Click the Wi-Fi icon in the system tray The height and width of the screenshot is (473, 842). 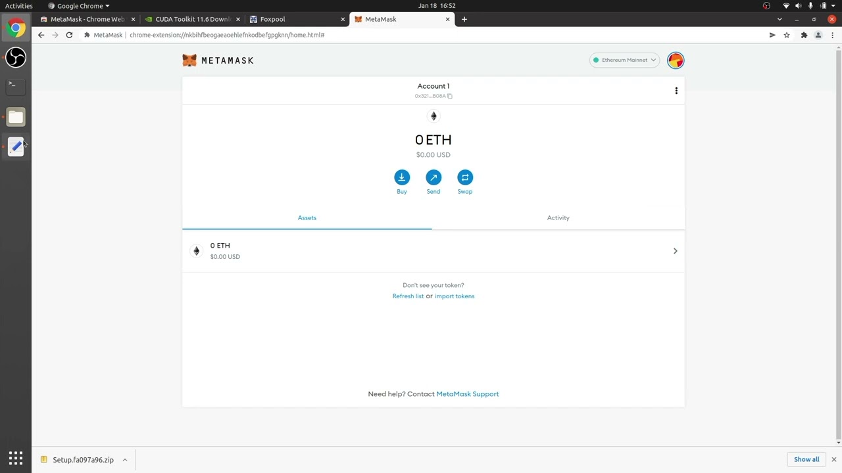(x=785, y=6)
